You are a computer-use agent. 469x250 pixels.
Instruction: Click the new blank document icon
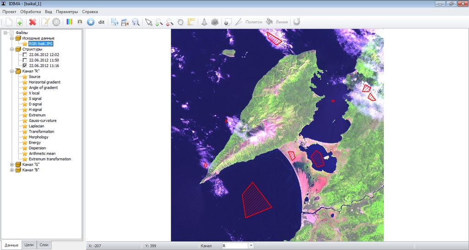9,22
